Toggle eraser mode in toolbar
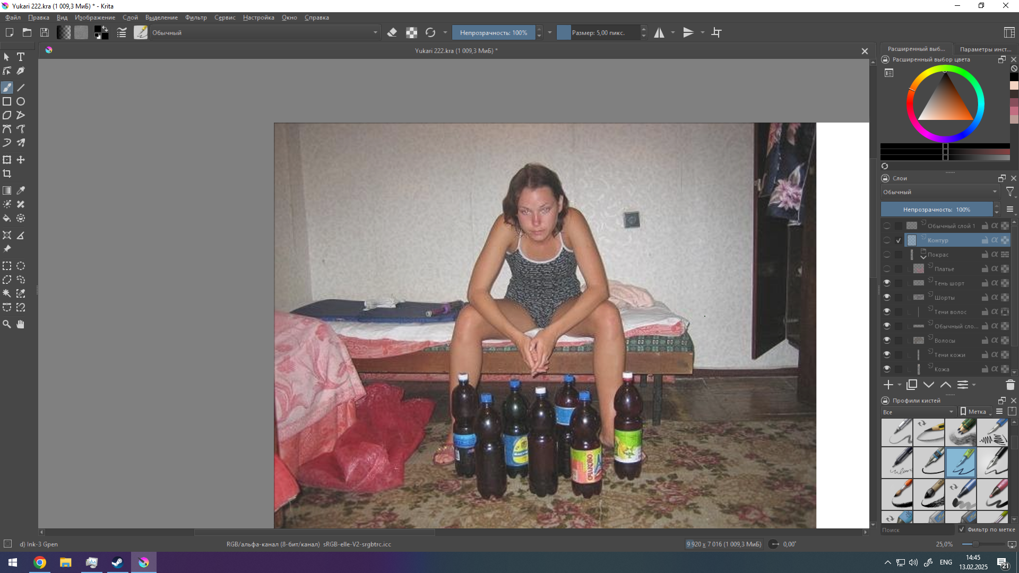This screenshot has width=1019, height=573. pyautogui.click(x=392, y=32)
